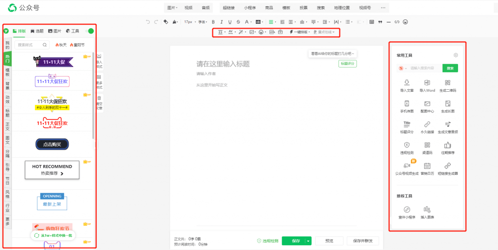Click the 预览 preview button
The image size is (498, 250).
(329, 241)
